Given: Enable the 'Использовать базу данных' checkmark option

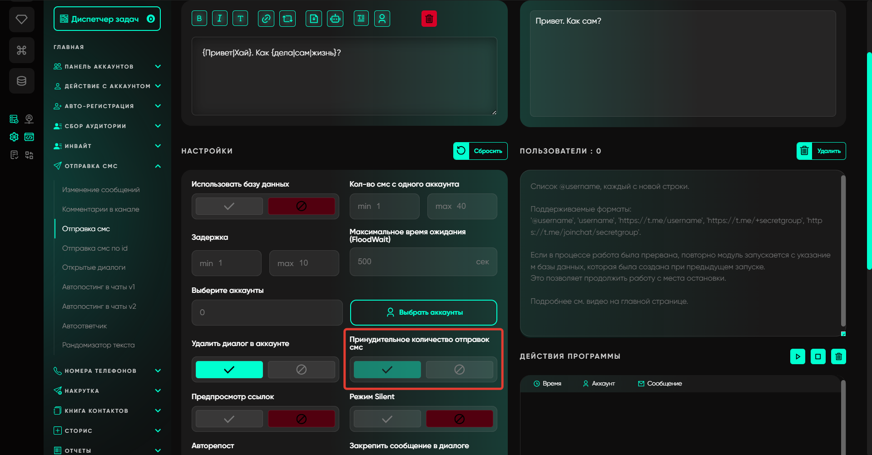Looking at the screenshot, I should click(x=229, y=206).
